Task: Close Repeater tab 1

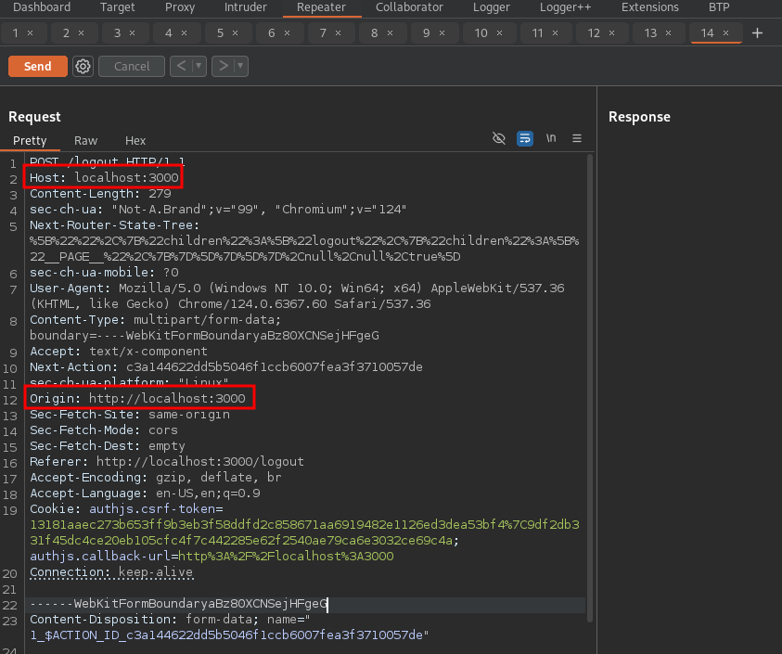Action: [31, 32]
